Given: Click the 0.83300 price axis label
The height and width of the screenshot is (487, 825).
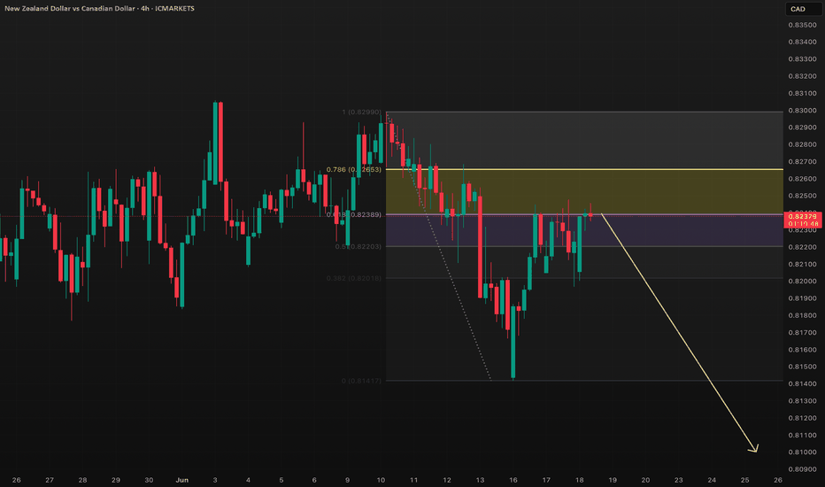Looking at the screenshot, I should [x=802, y=59].
